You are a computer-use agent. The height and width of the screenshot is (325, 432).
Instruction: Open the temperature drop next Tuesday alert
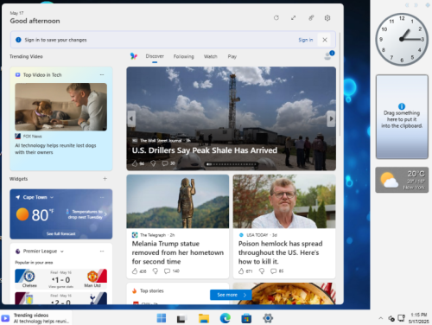click(x=86, y=214)
